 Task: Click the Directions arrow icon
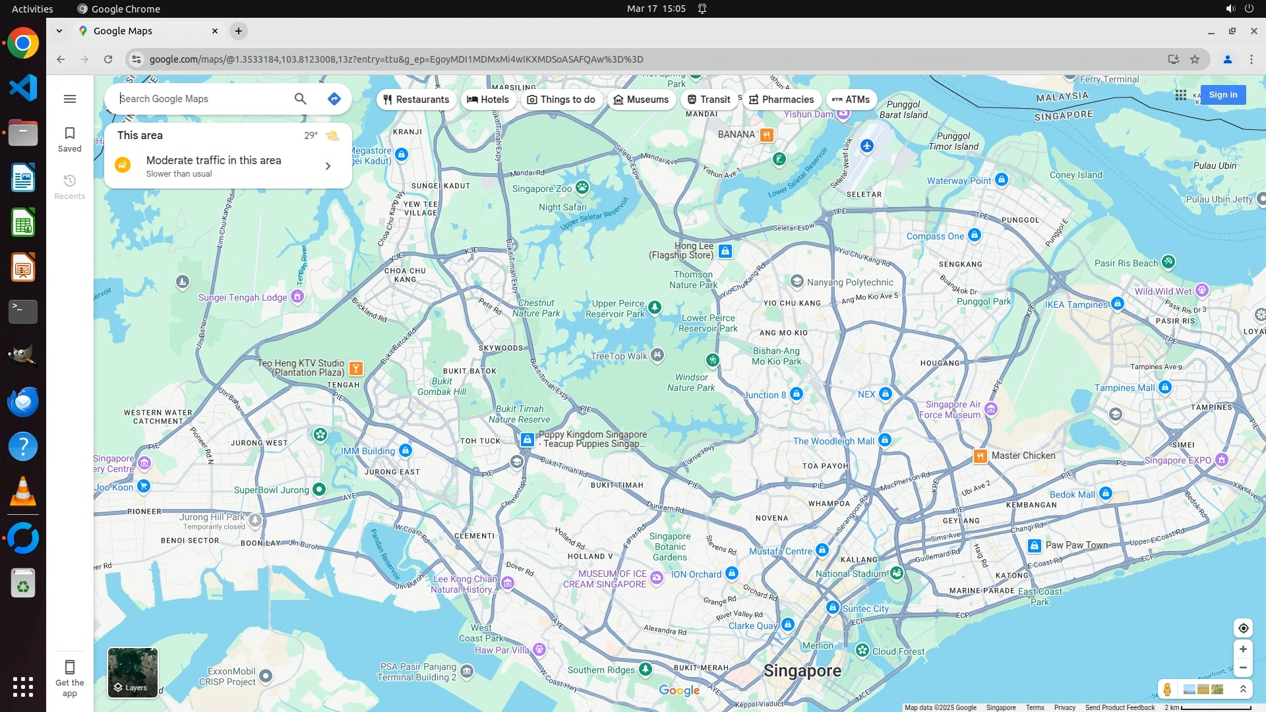[334, 99]
